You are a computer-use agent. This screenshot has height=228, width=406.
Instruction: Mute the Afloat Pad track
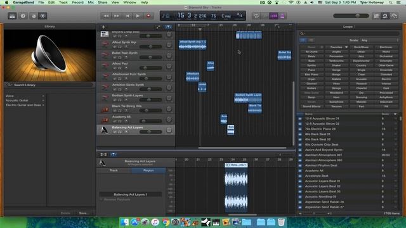pyautogui.click(x=114, y=68)
